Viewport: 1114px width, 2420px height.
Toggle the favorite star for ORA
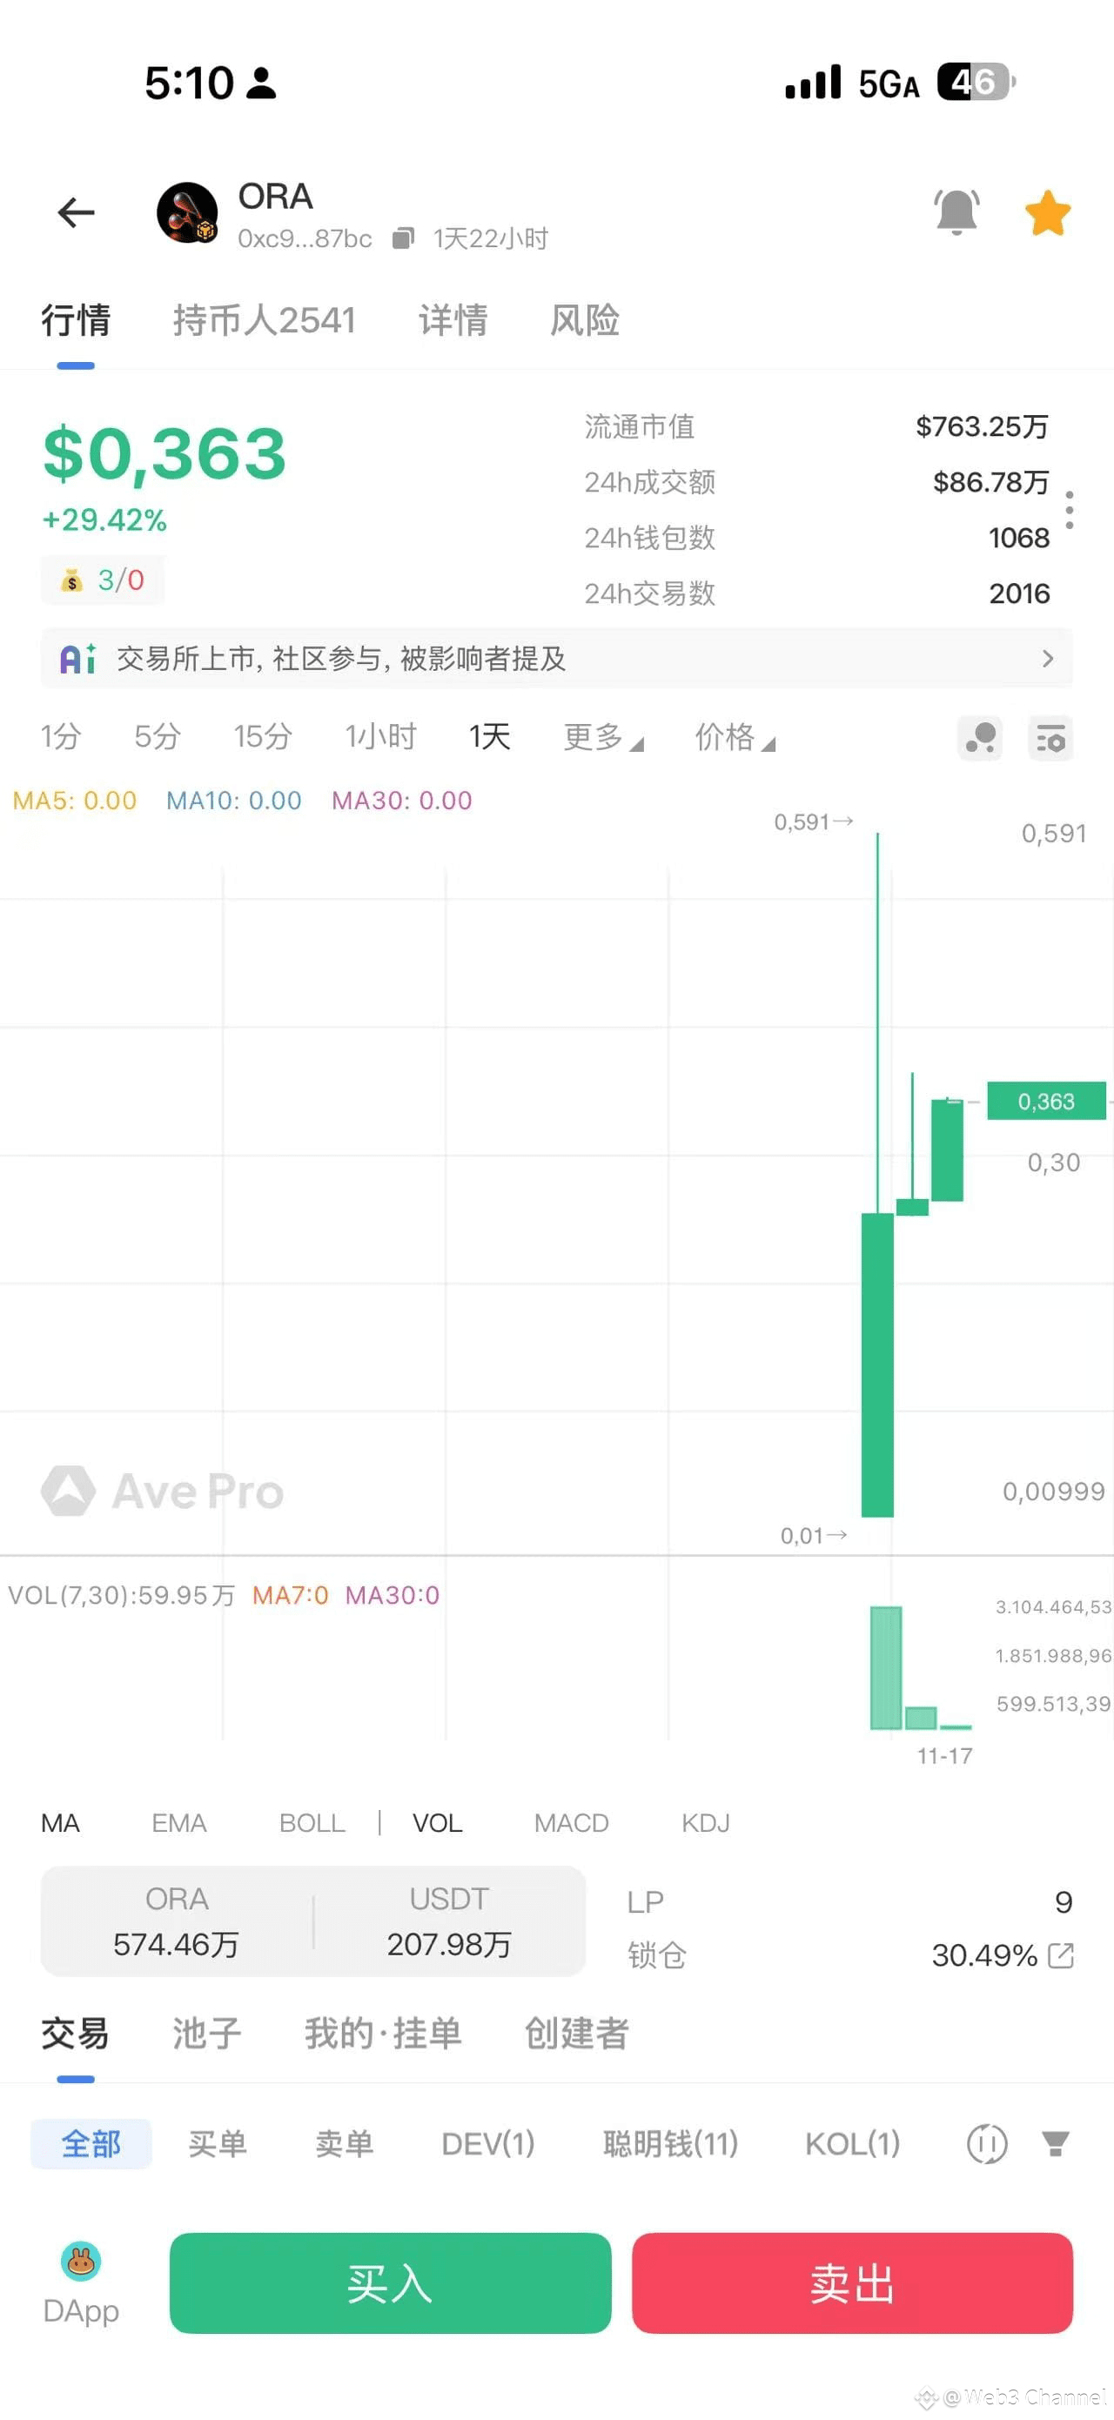(1047, 212)
